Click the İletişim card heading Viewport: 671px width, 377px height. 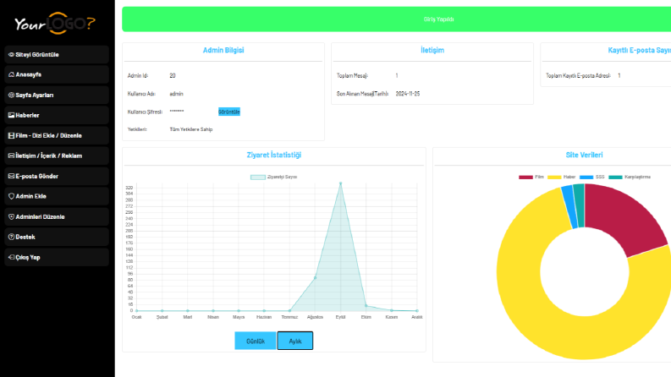click(432, 50)
